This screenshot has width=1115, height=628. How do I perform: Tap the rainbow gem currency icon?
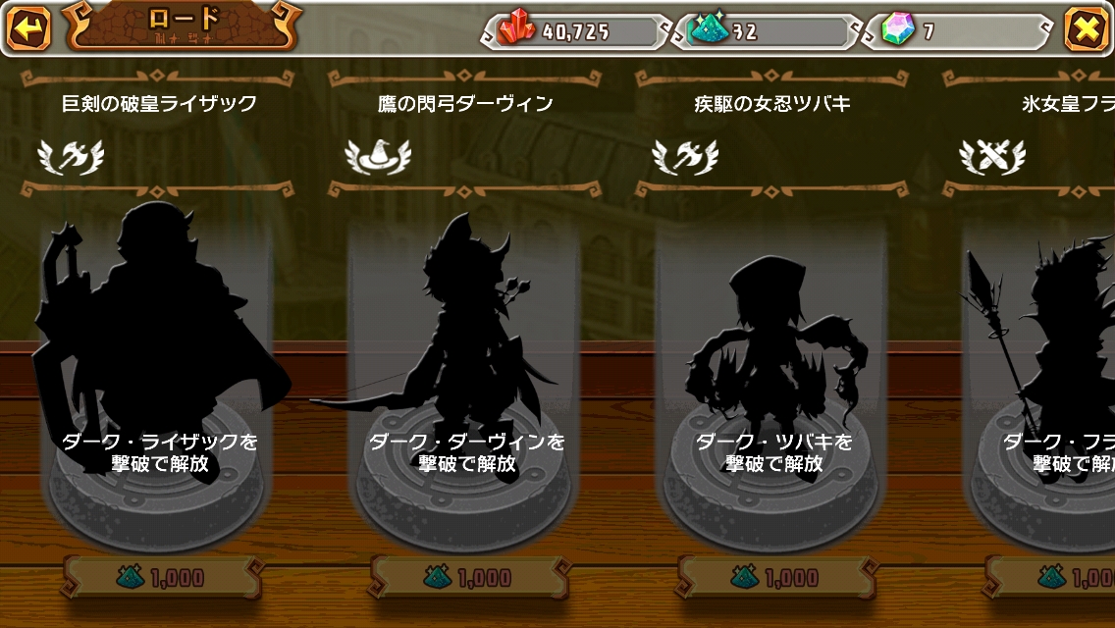point(898,29)
